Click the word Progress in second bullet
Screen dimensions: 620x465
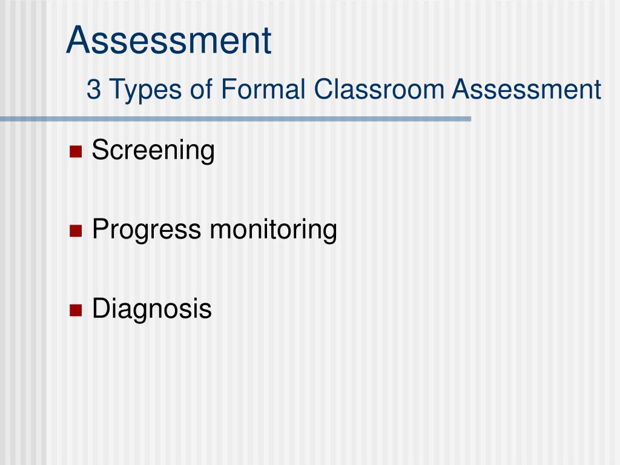[x=147, y=229]
